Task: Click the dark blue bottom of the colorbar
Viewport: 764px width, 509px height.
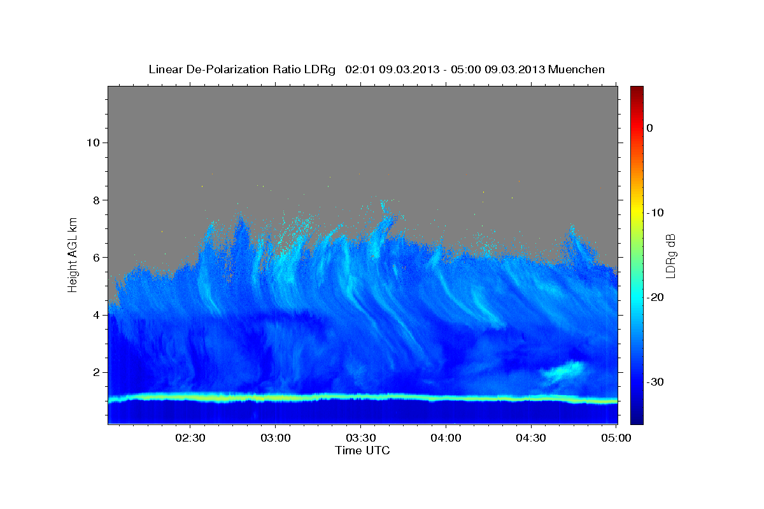Action: (637, 419)
